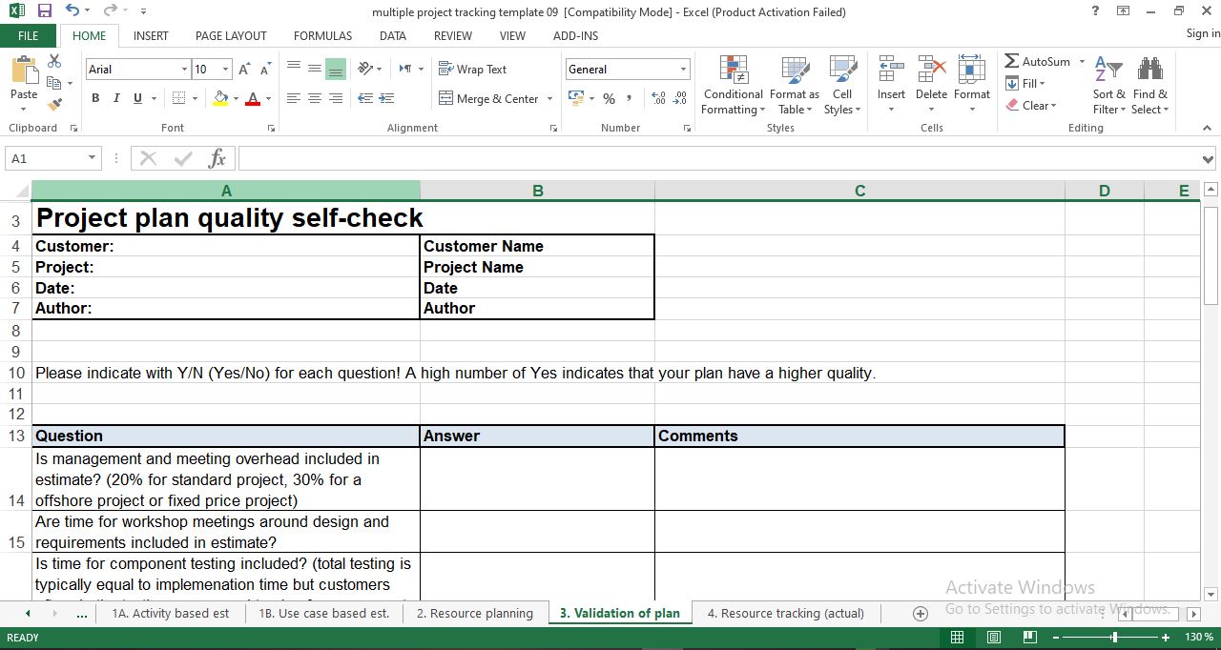Viewport: 1221px width, 650px height.
Task: Undo the last action
Action: coord(73,11)
